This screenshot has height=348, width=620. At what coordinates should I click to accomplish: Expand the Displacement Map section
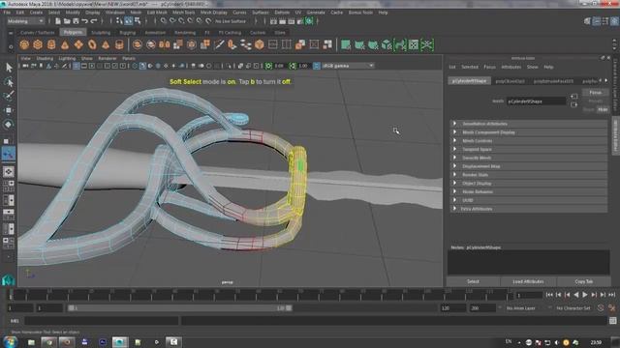coord(529,166)
